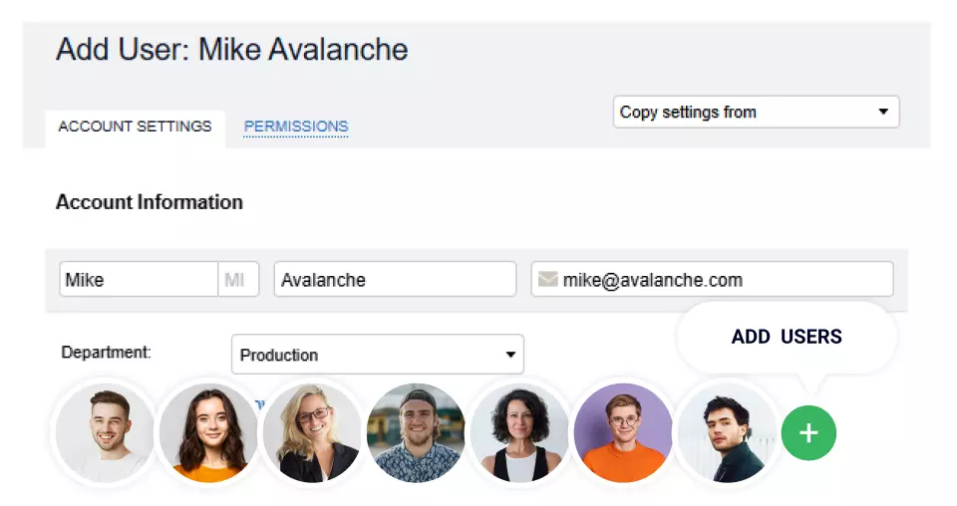Click the last name field Avalanche

pos(395,280)
